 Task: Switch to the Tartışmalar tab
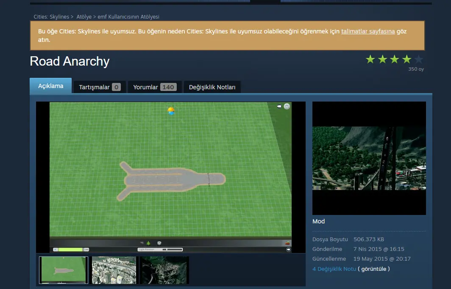click(x=100, y=87)
